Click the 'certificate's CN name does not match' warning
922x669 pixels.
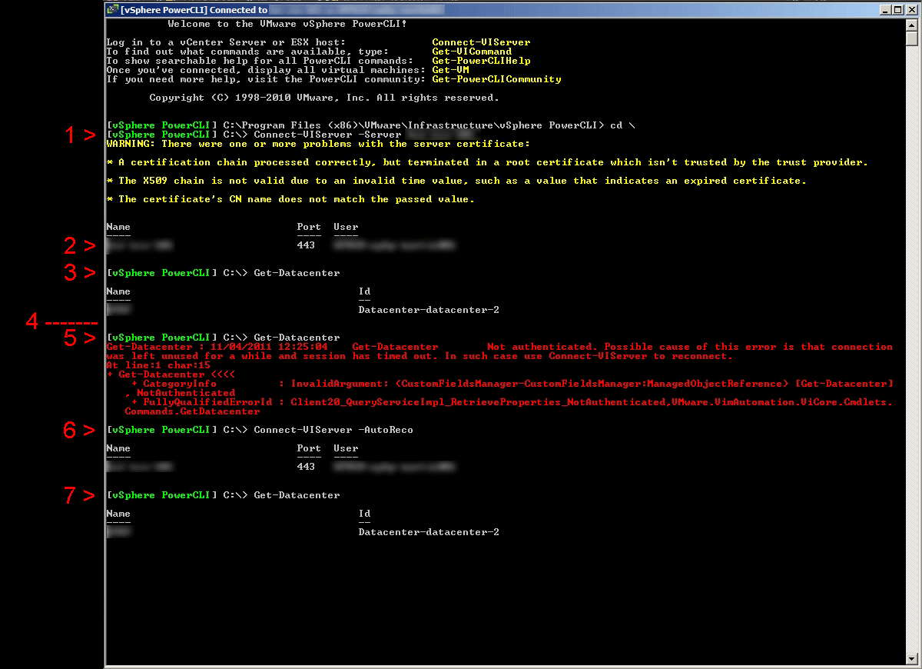coord(290,199)
